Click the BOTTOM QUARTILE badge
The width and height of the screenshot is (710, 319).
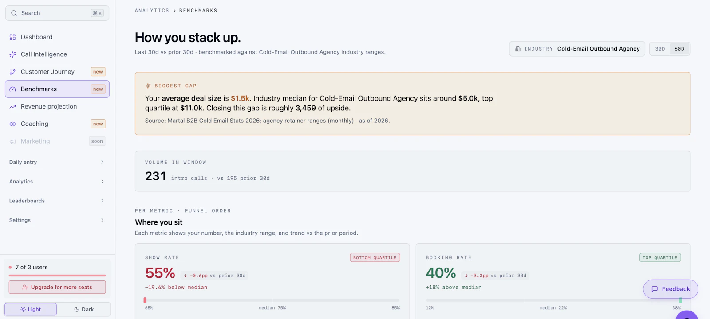375,258
